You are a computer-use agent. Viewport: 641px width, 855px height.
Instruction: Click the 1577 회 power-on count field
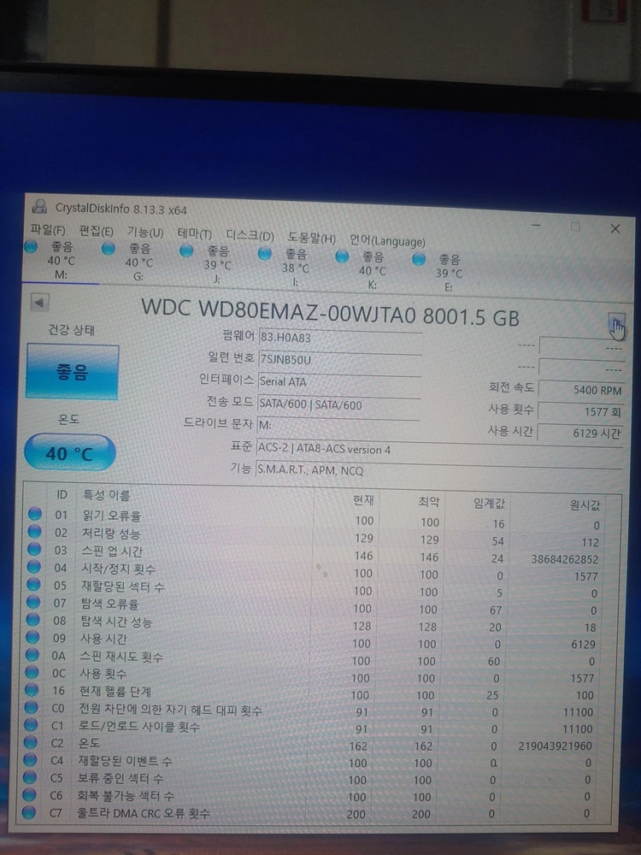coord(580,412)
